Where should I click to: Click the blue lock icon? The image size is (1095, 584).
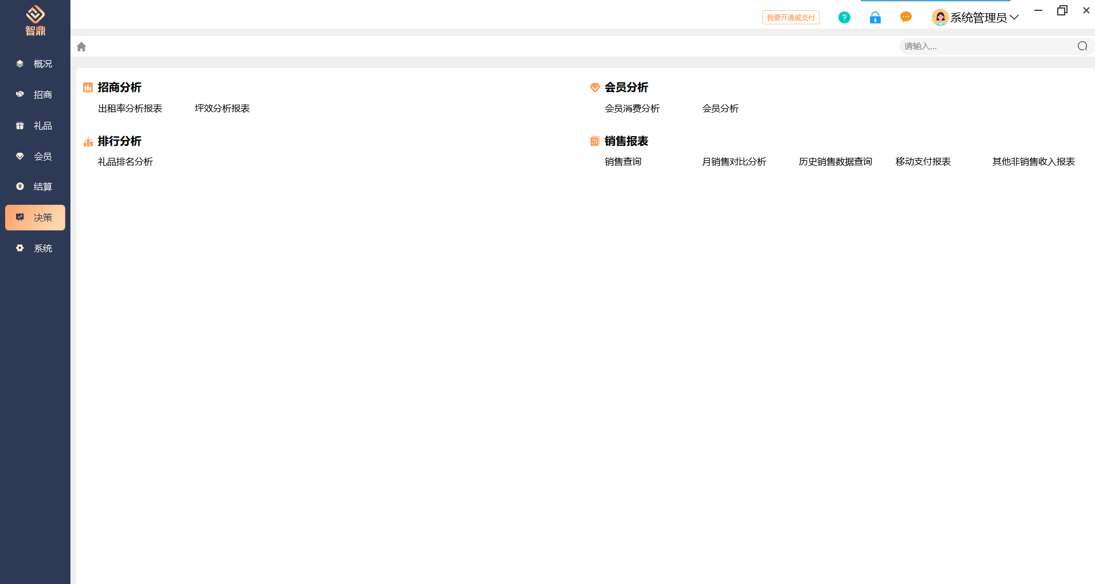click(x=875, y=18)
